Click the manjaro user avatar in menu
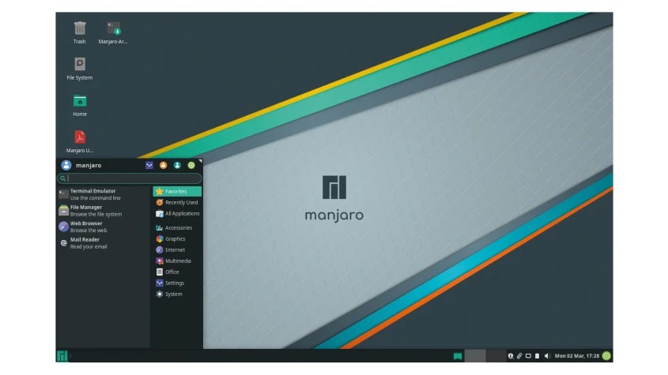 66,165
